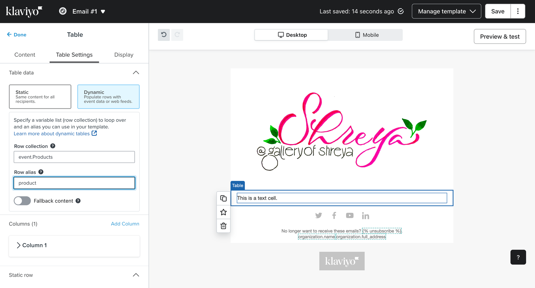Viewport: 535px width, 288px height.
Task: Click the redo arrow icon
Action: pos(177,35)
